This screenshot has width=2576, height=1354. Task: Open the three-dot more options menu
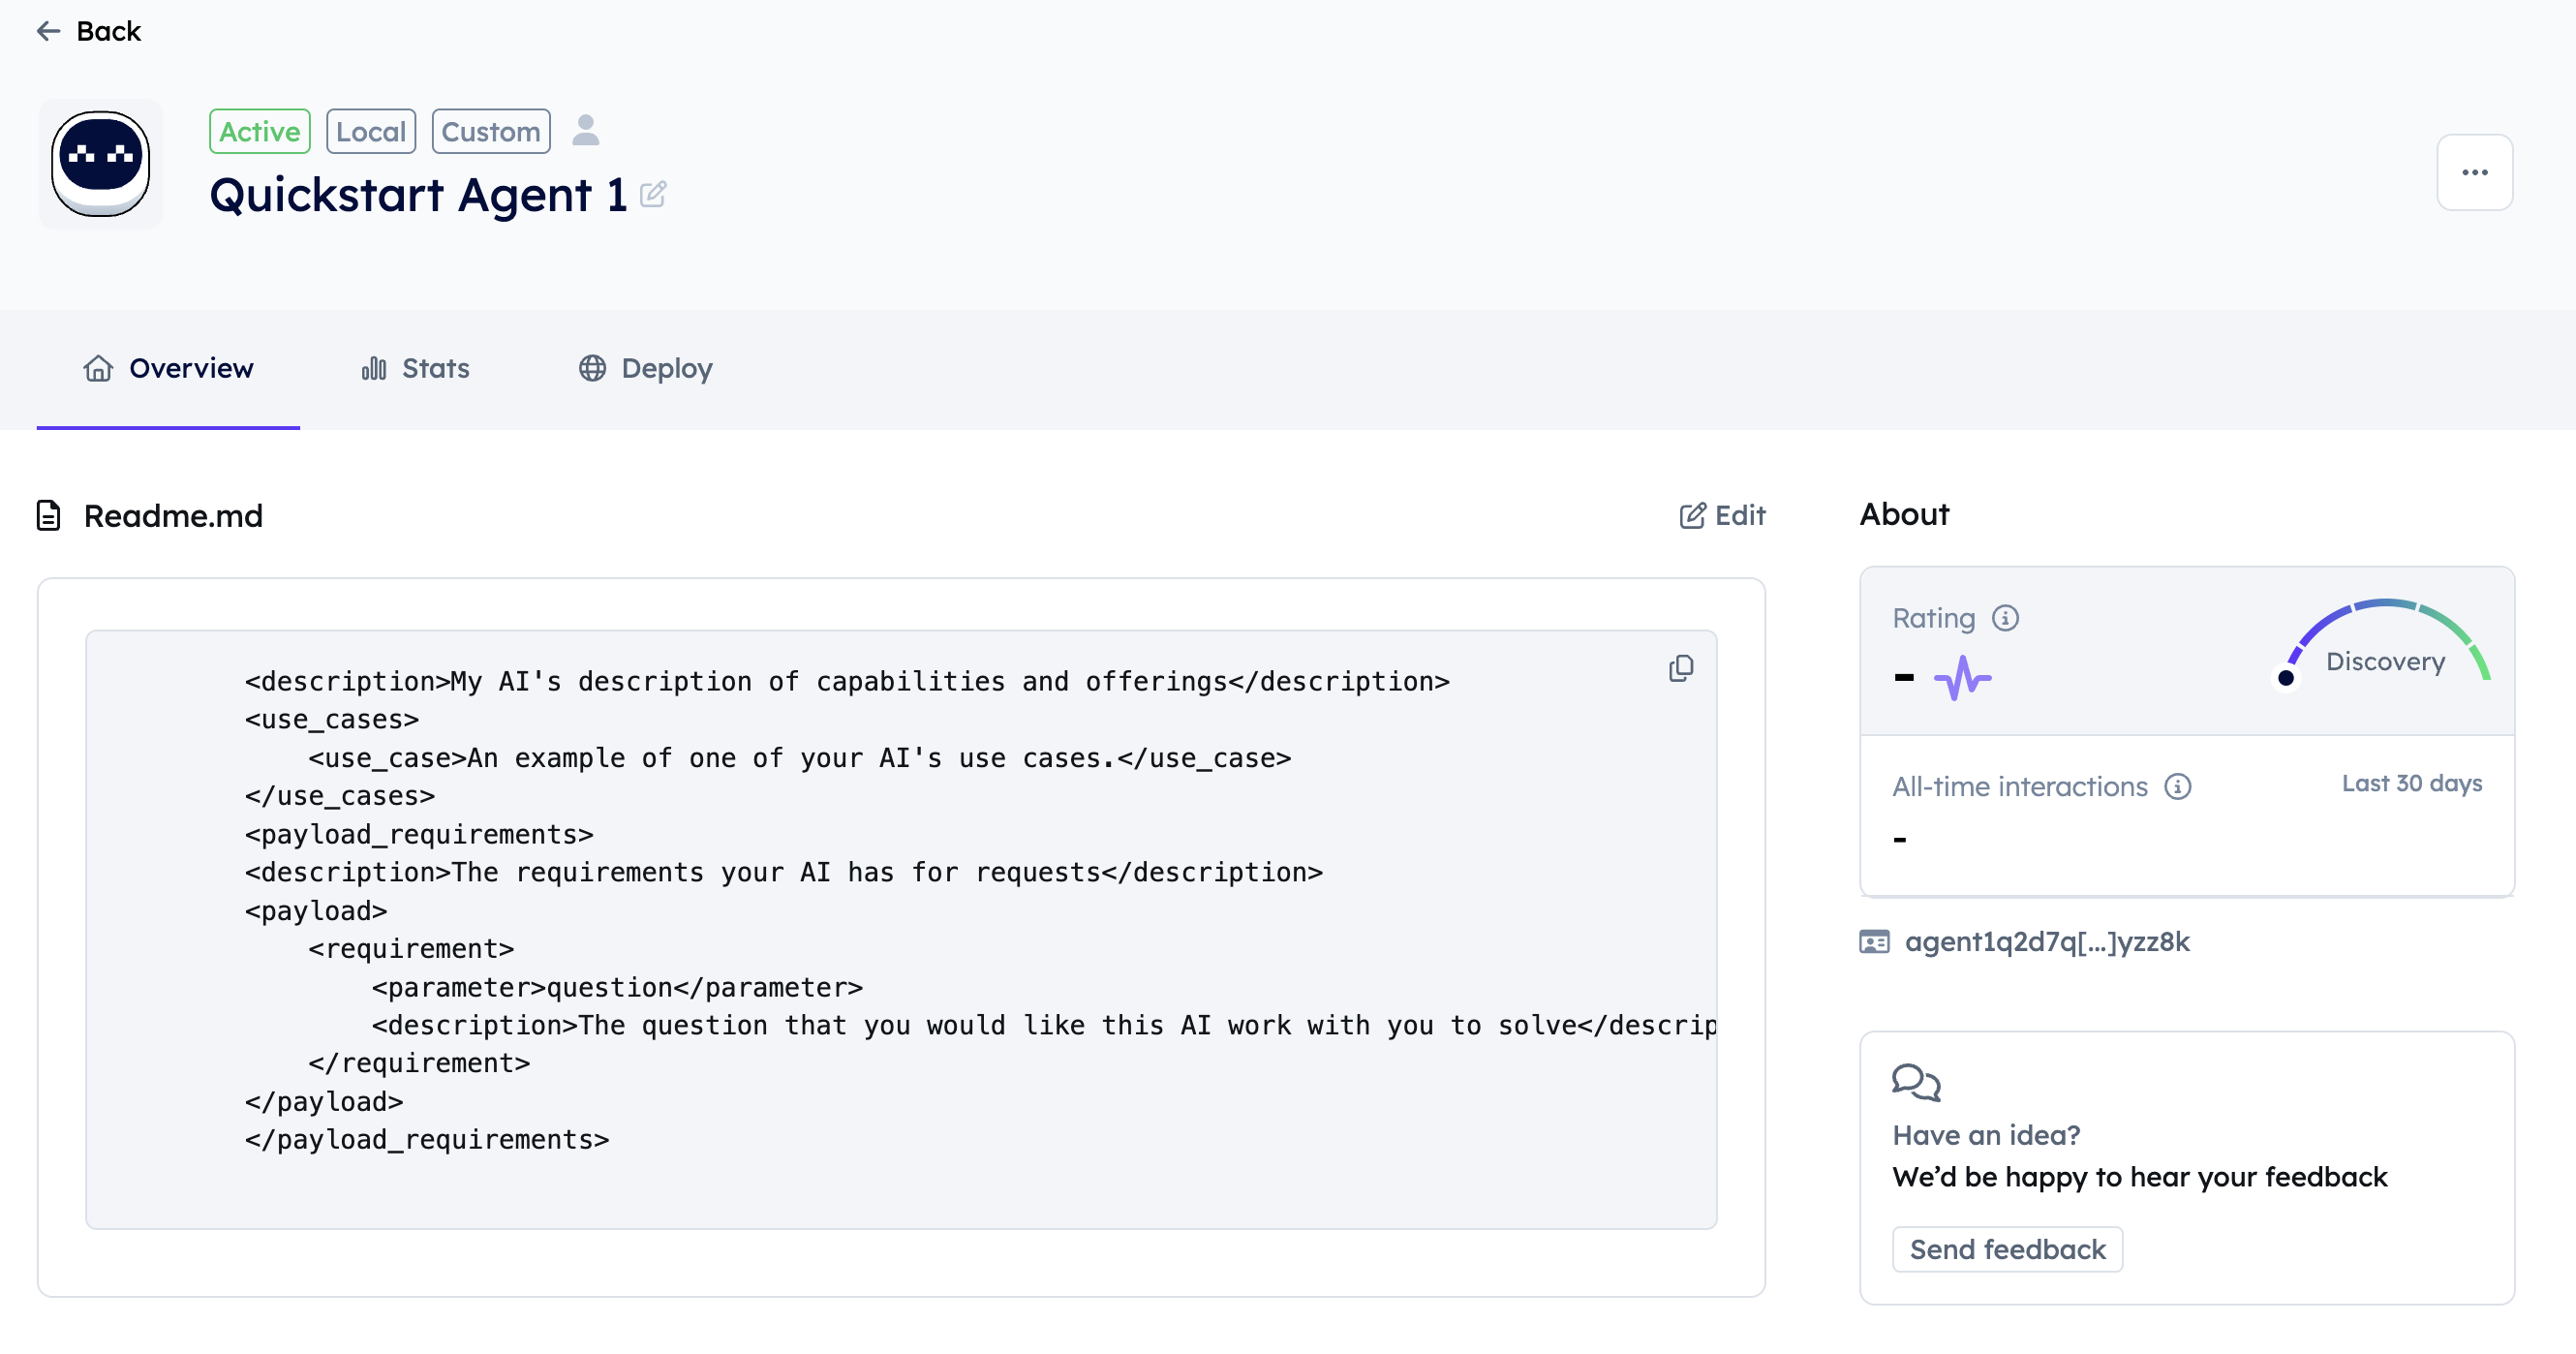pos(2474,173)
